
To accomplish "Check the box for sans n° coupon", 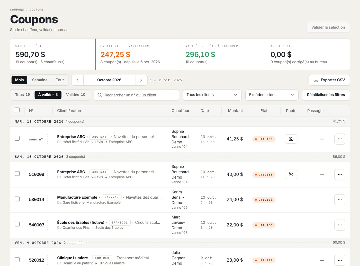I will coord(17,138).
